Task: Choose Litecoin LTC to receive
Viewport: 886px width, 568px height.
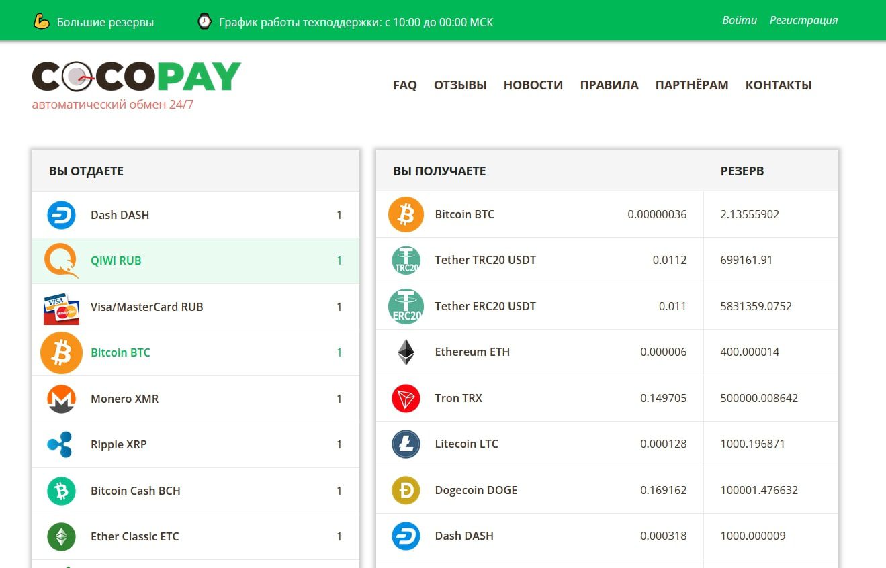Action: click(607, 444)
